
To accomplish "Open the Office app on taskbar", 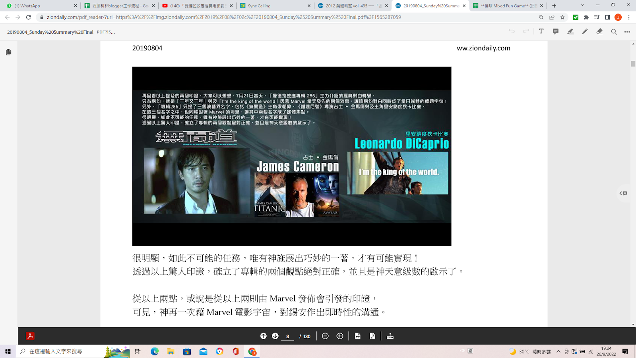I will click(x=236, y=351).
